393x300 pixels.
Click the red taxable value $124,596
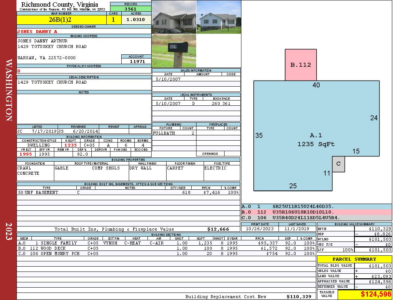pos(376,294)
